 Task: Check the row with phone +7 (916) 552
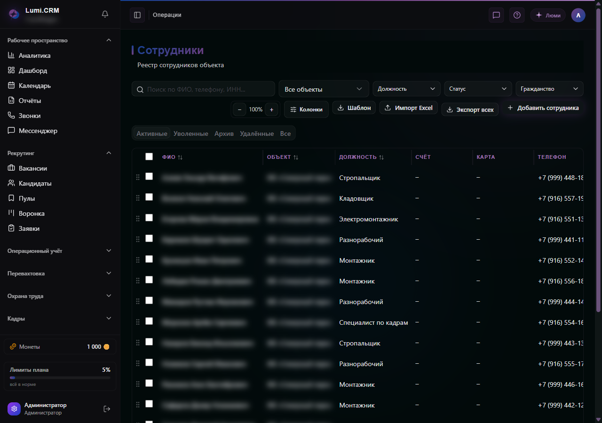[x=149, y=259]
